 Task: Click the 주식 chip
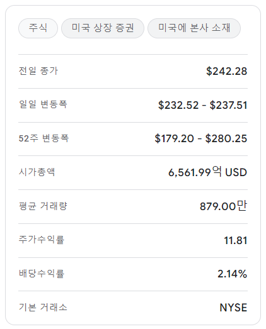point(38,28)
